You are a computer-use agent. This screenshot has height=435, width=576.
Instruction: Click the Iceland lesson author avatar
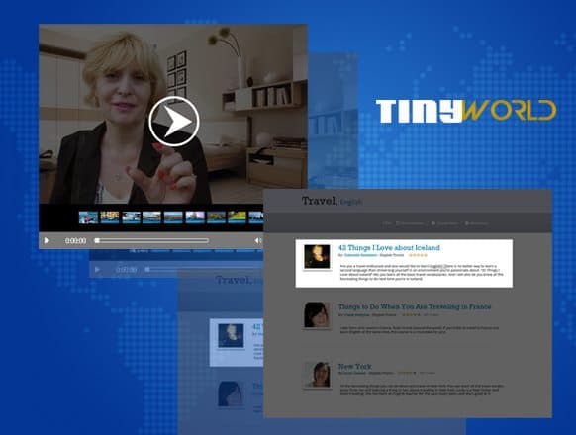317,257
